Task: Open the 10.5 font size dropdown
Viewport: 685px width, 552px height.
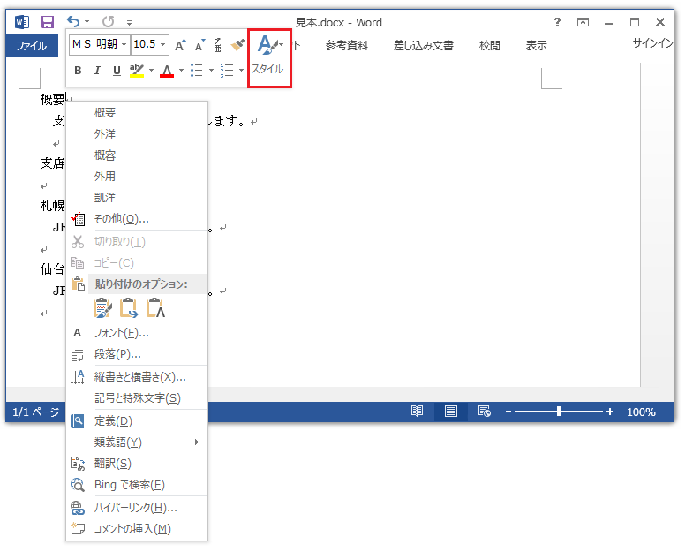Action: coord(162,44)
